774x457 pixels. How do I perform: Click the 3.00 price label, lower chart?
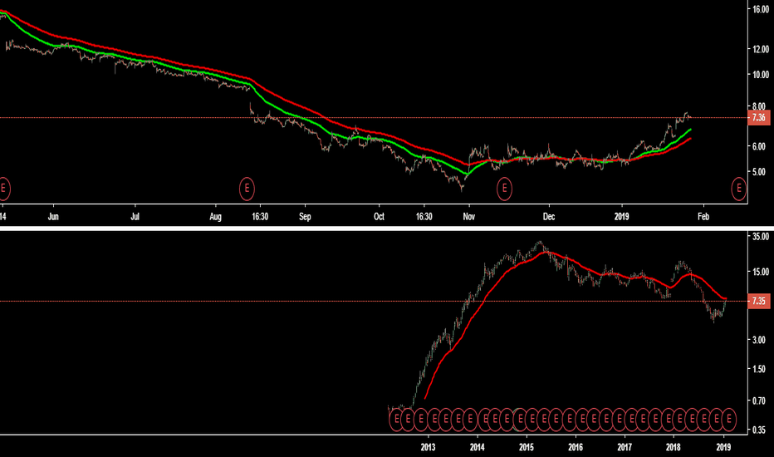759,340
